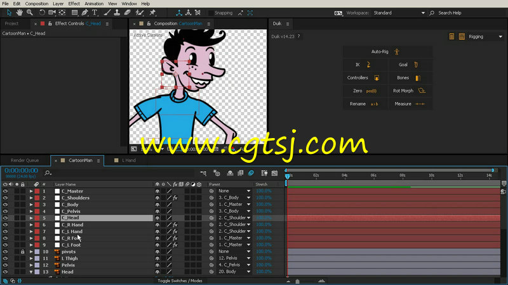Click the Duik help question mark
This screenshot has width=508, height=285.
point(298,36)
